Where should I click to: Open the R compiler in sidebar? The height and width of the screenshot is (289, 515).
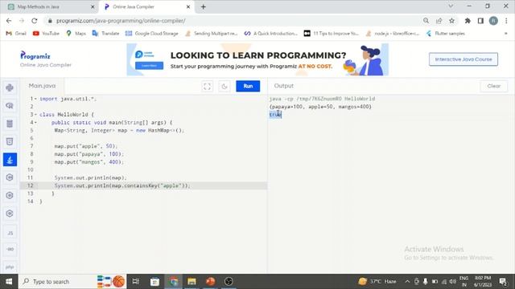tap(10, 105)
